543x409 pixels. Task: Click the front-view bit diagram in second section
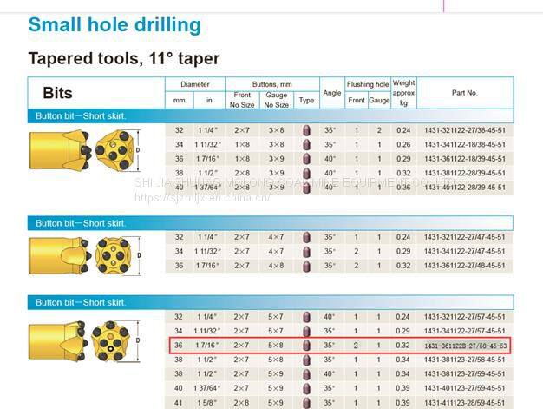(114, 251)
